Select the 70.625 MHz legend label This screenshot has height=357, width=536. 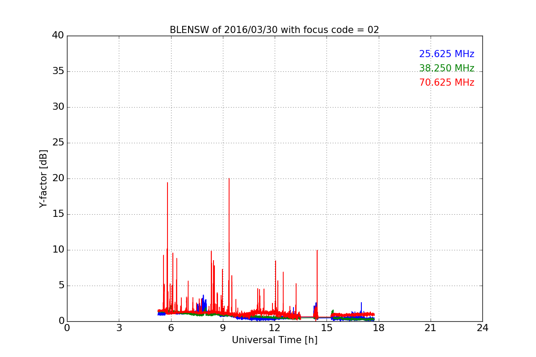(447, 83)
